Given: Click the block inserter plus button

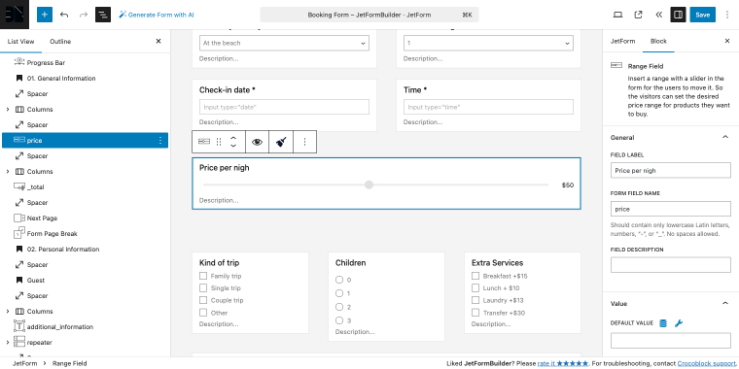Looking at the screenshot, I should click(45, 15).
